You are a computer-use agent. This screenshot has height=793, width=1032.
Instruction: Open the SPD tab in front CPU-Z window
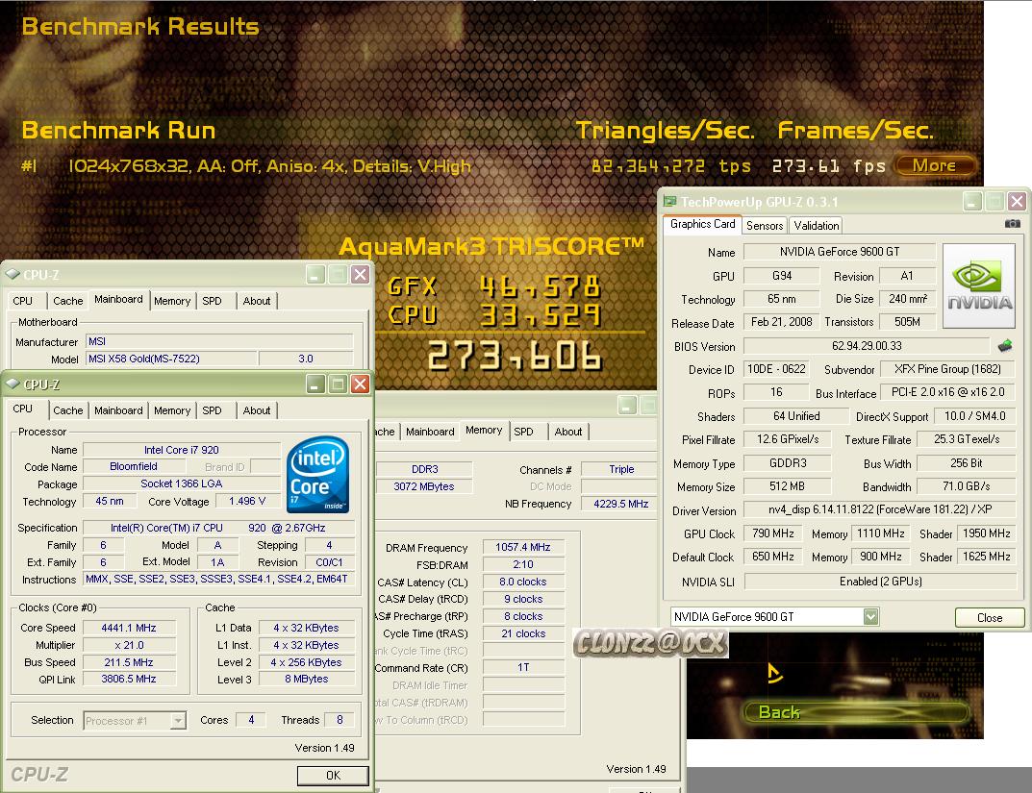(x=212, y=410)
